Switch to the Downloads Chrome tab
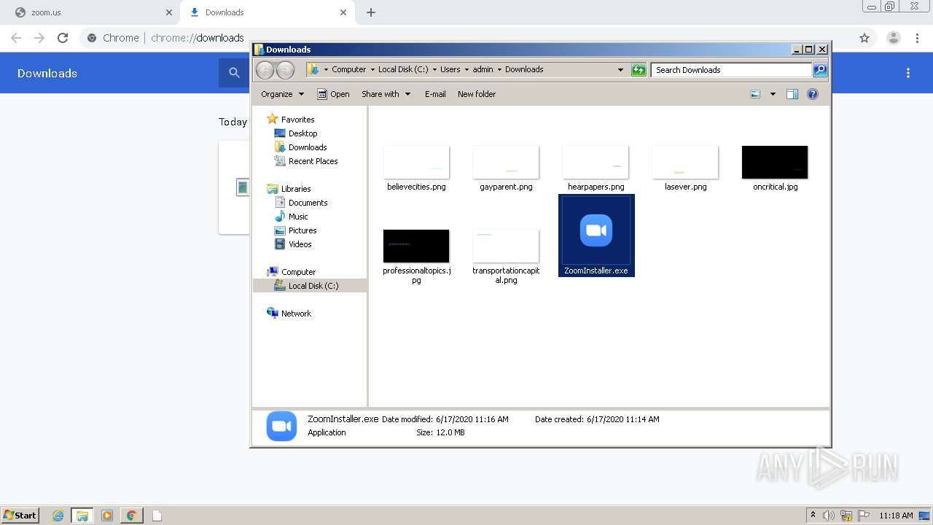Screen dimensions: 933x525 266,12
